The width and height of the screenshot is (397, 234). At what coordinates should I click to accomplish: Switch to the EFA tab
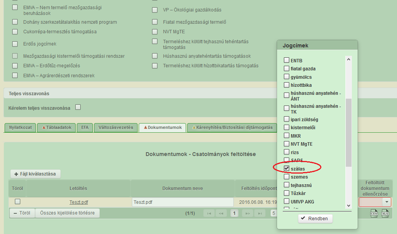85,128
